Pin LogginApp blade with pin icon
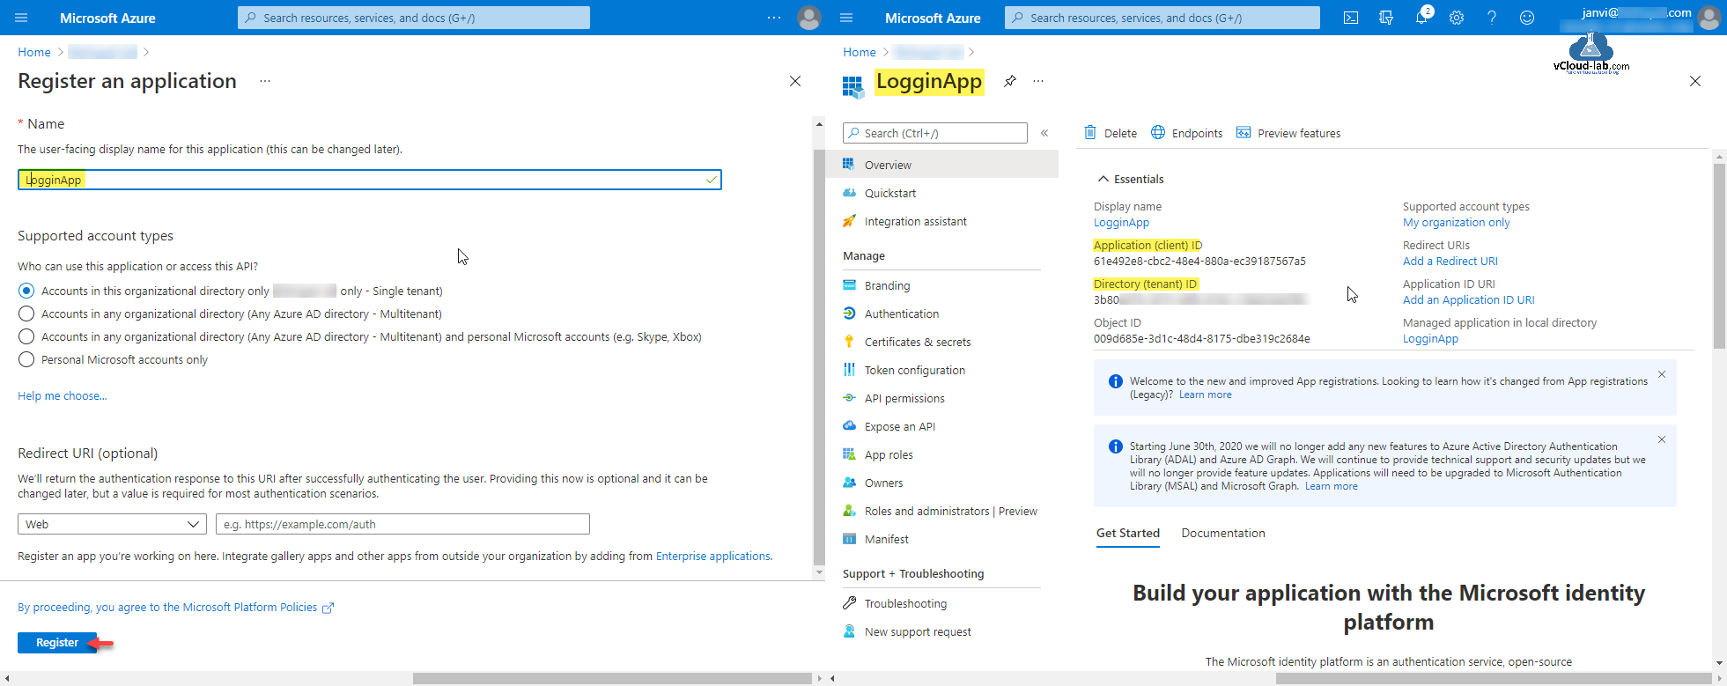 point(1010,81)
